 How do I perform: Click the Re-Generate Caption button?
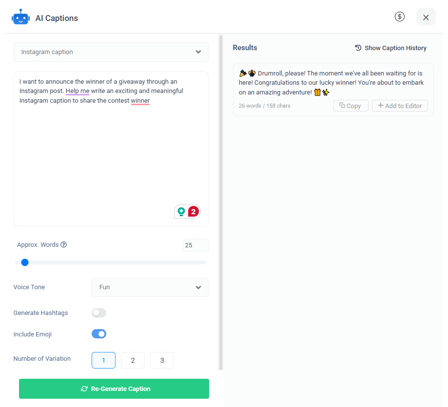coord(114,388)
